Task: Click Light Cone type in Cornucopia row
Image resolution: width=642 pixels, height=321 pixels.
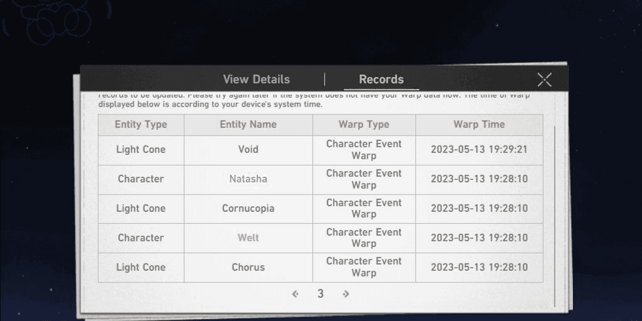Action: point(141,209)
